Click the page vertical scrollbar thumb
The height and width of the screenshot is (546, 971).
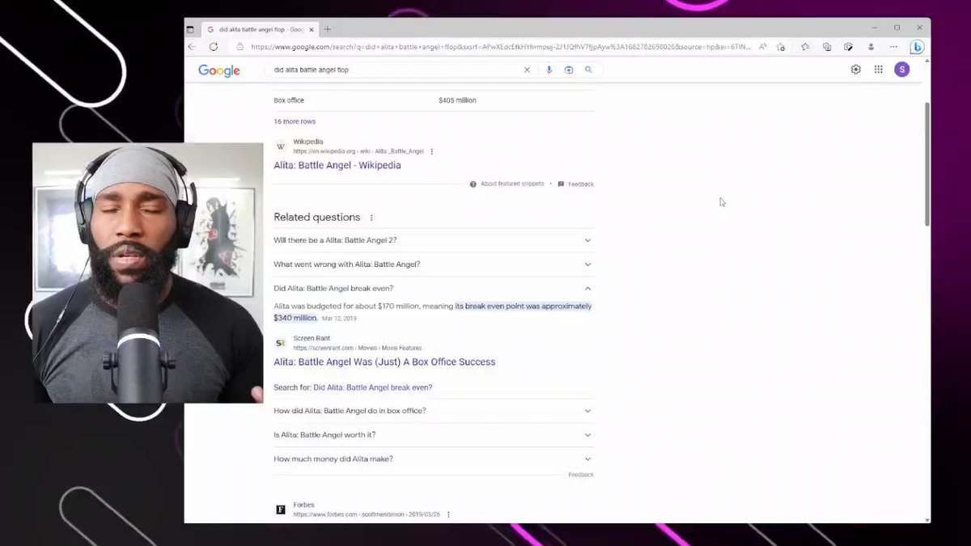(927, 163)
